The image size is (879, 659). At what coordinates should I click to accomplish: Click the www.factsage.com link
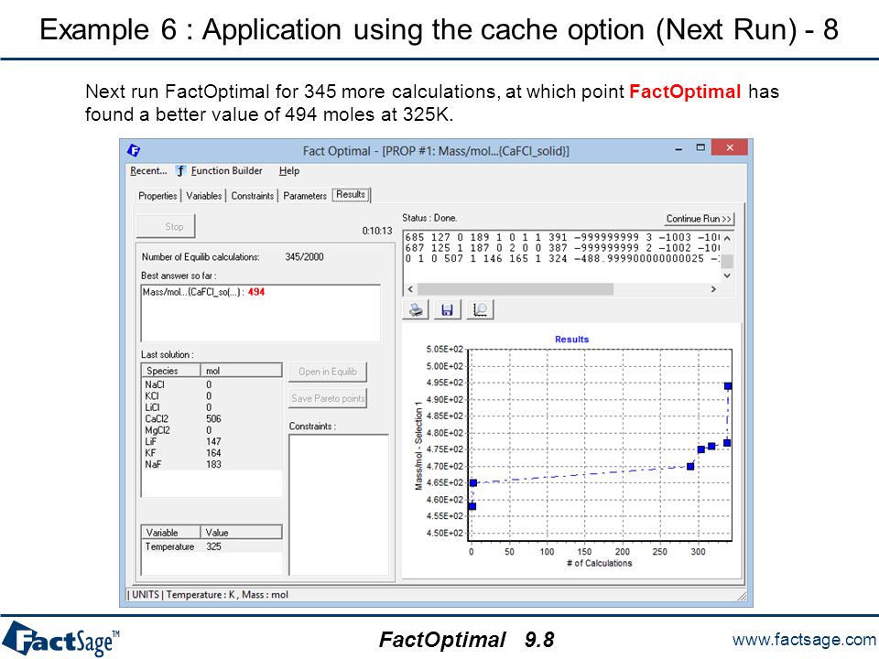[x=804, y=640]
